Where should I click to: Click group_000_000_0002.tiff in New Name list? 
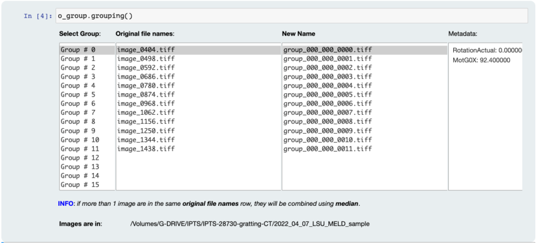[x=327, y=68]
